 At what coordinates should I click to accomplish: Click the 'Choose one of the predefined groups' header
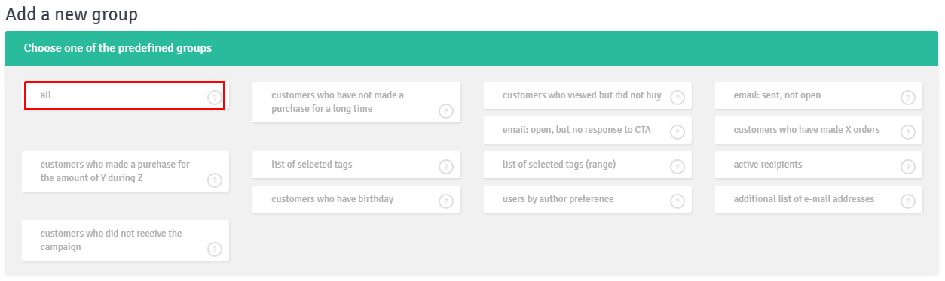point(472,48)
